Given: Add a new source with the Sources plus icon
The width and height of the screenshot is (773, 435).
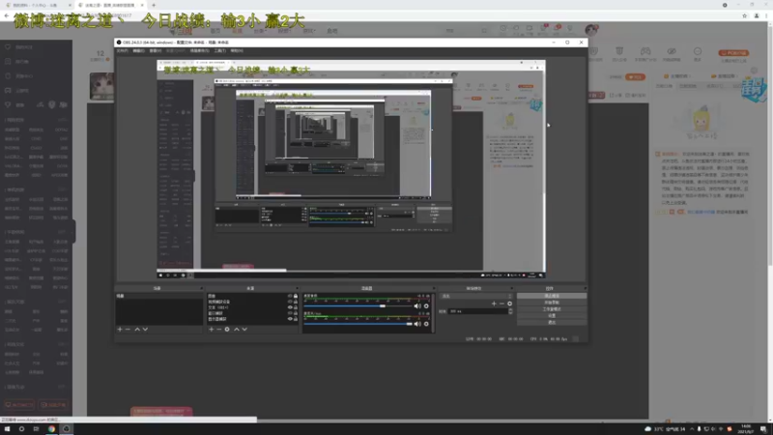Looking at the screenshot, I should (x=212, y=329).
